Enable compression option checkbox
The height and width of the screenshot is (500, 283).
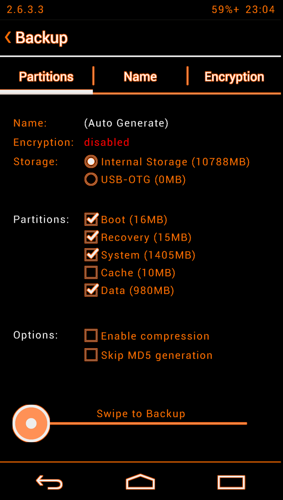coord(91,336)
